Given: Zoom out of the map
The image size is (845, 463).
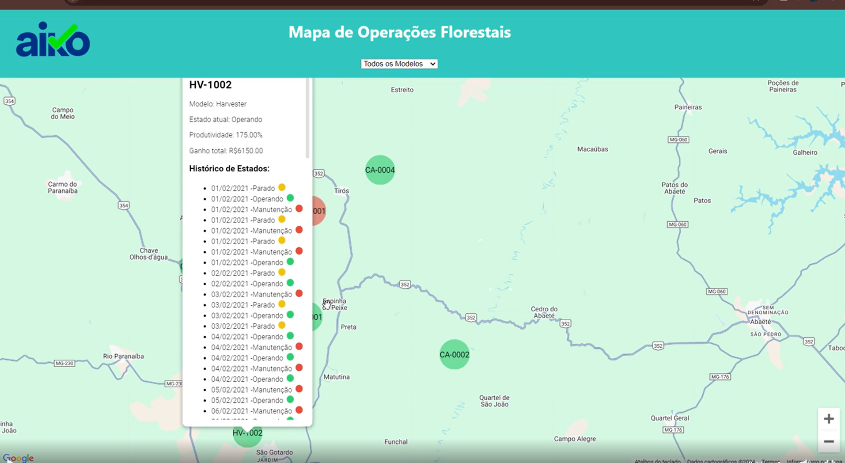Looking at the screenshot, I should [829, 441].
